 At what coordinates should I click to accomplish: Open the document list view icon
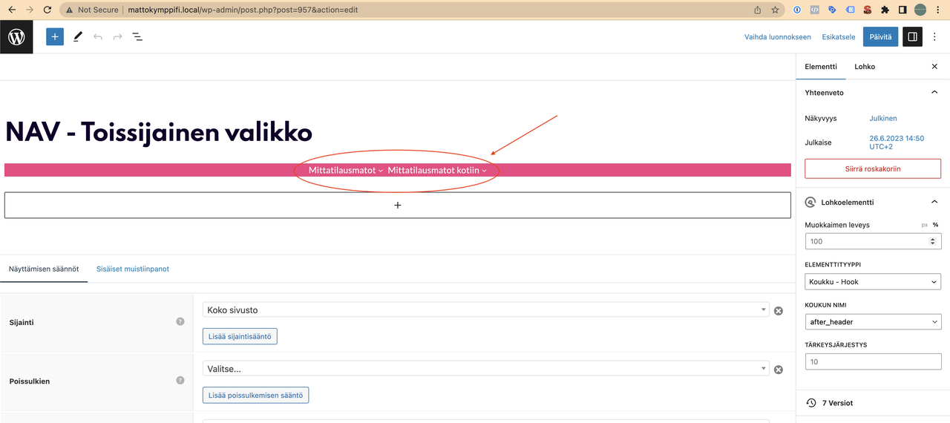click(x=137, y=36)
